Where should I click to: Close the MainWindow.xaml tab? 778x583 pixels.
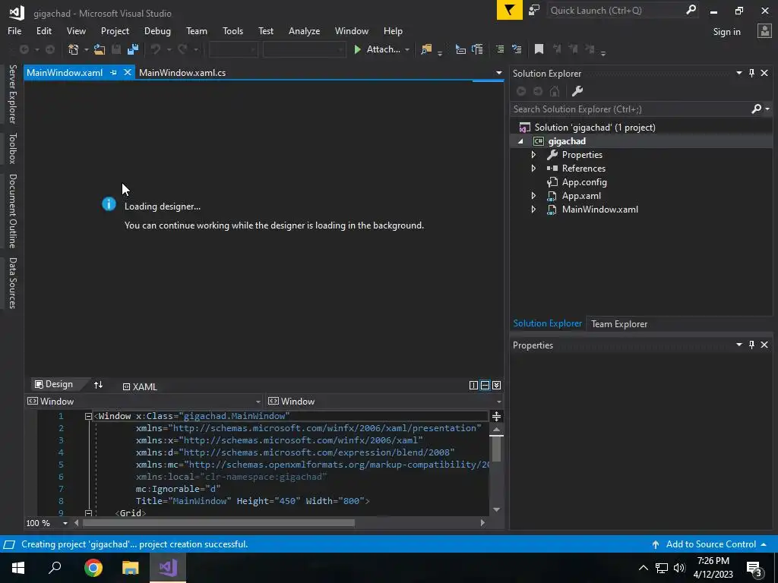pyautogui.click(x=128, y=72)
